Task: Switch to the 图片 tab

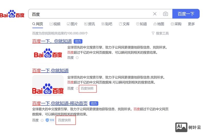Action: point(72,24)
